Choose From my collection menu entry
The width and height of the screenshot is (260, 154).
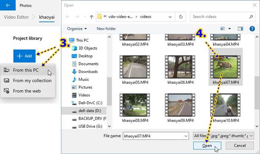click(x=28, y=81)
